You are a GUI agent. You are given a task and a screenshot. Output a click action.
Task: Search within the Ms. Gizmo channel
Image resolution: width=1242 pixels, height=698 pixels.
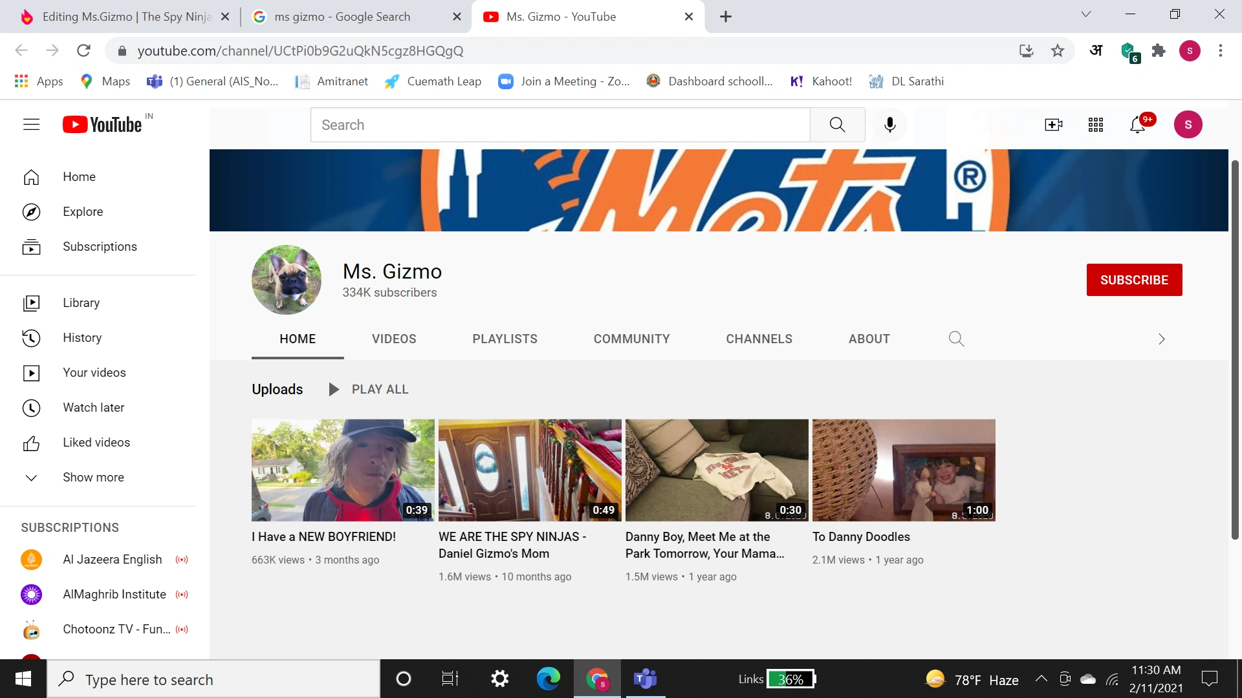coord(956,339)
